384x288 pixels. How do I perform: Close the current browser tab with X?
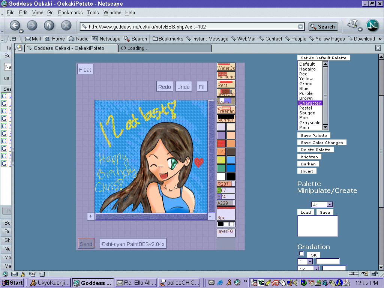coord(378,48)
